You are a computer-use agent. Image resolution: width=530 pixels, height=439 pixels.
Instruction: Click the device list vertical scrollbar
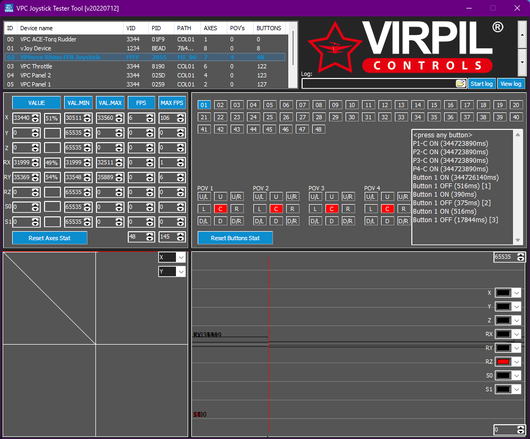[293, 54]
